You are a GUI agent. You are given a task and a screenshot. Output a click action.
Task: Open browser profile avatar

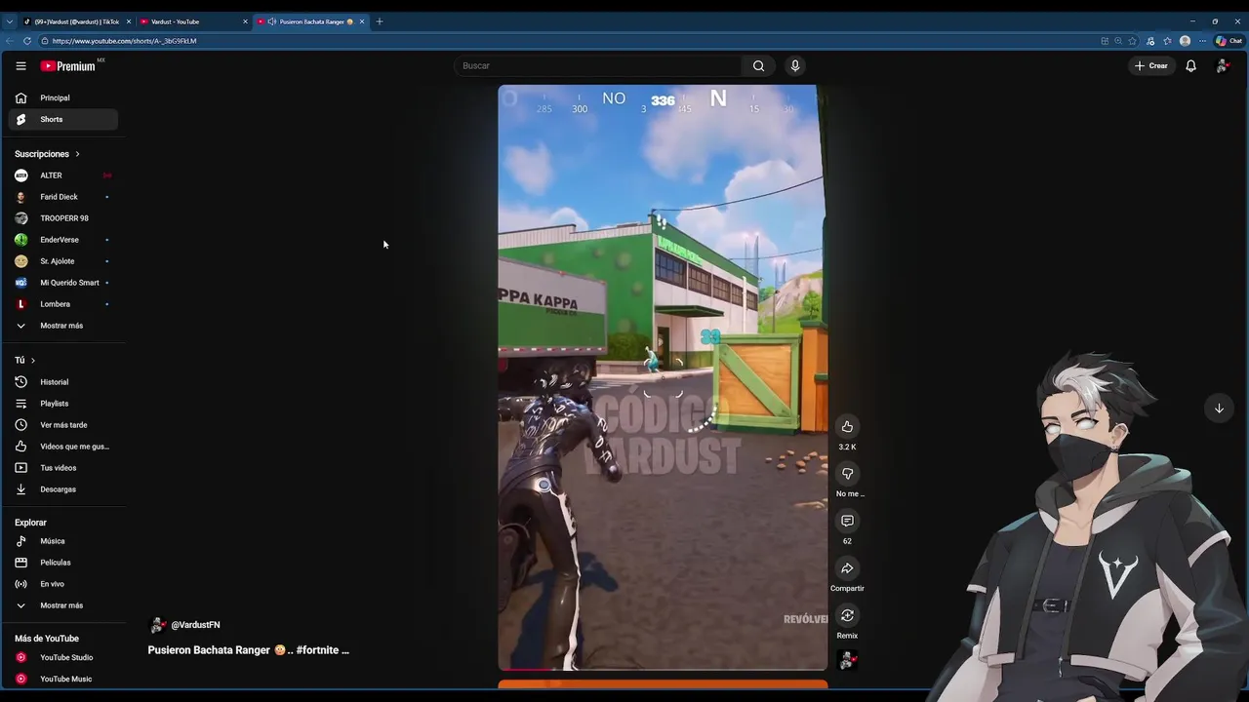click(x=1185, y=41)
